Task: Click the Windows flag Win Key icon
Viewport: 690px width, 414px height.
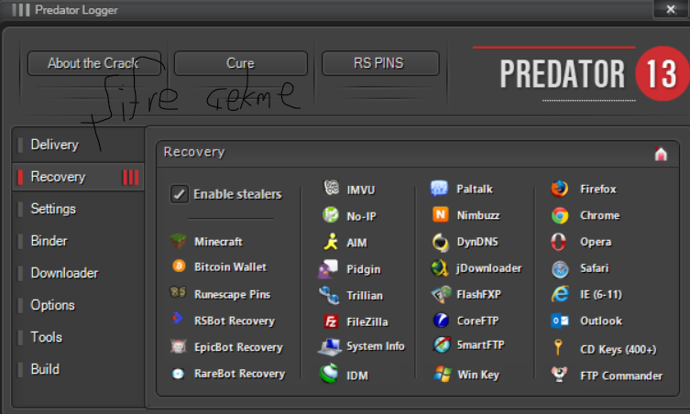Action: tap(443, 374)
